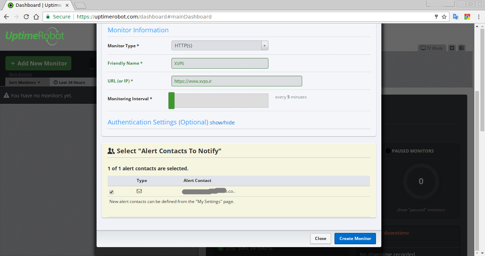This screenshot has width=485, height=256.
Task: Click the Add New Monitor button
Action: (x=38, y=63)
